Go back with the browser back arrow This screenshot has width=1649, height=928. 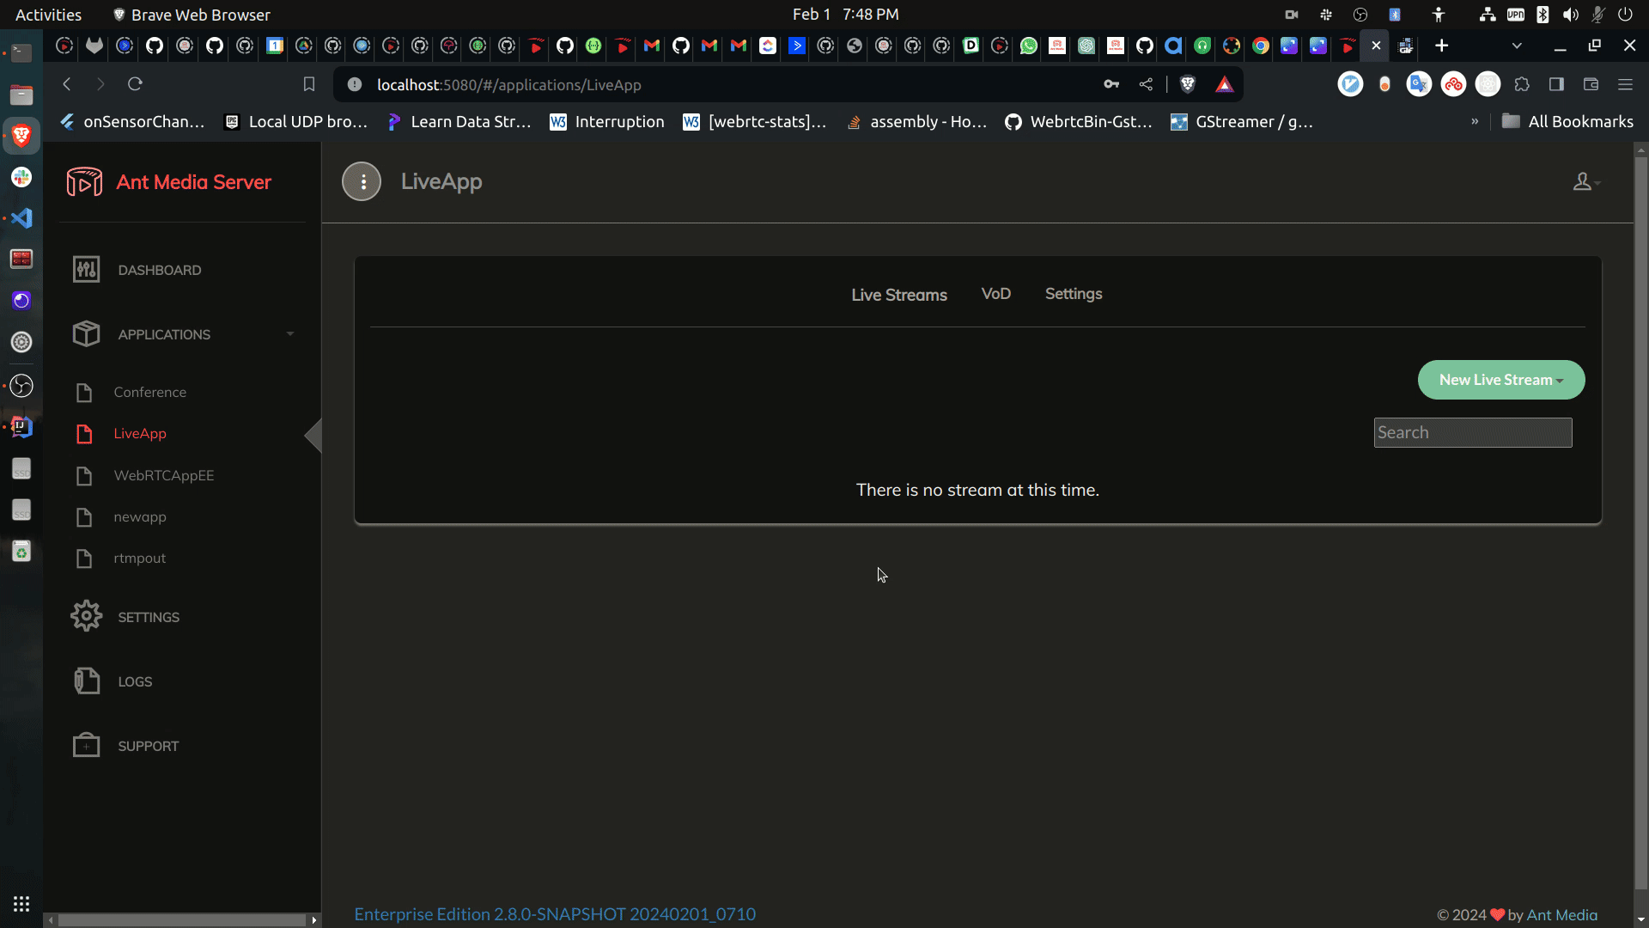pyautogui.click(x=67, y=84)
